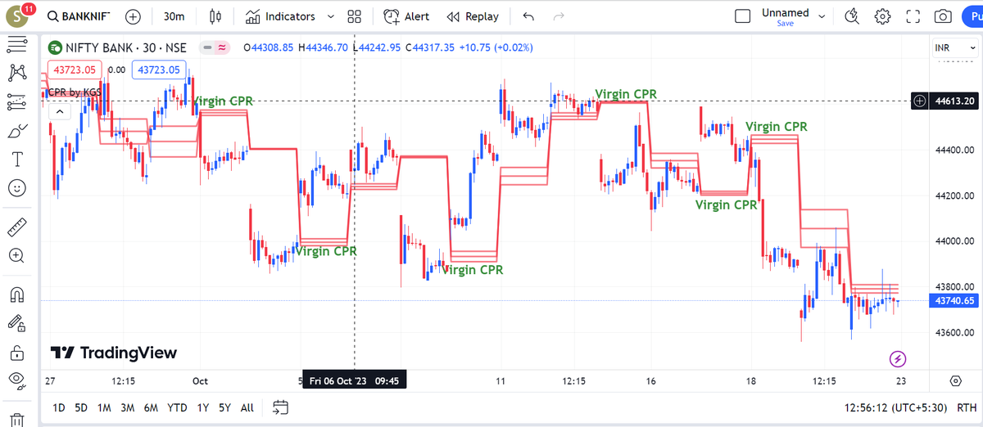Open candlestick chart type selector
The height and width of the screenshot is (427, 983).
(216, 16)
